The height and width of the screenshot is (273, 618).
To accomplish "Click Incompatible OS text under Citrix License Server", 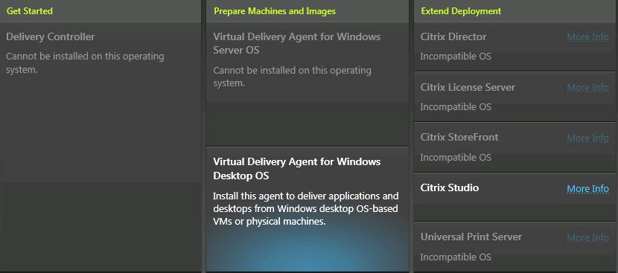I will coord(456,107).
